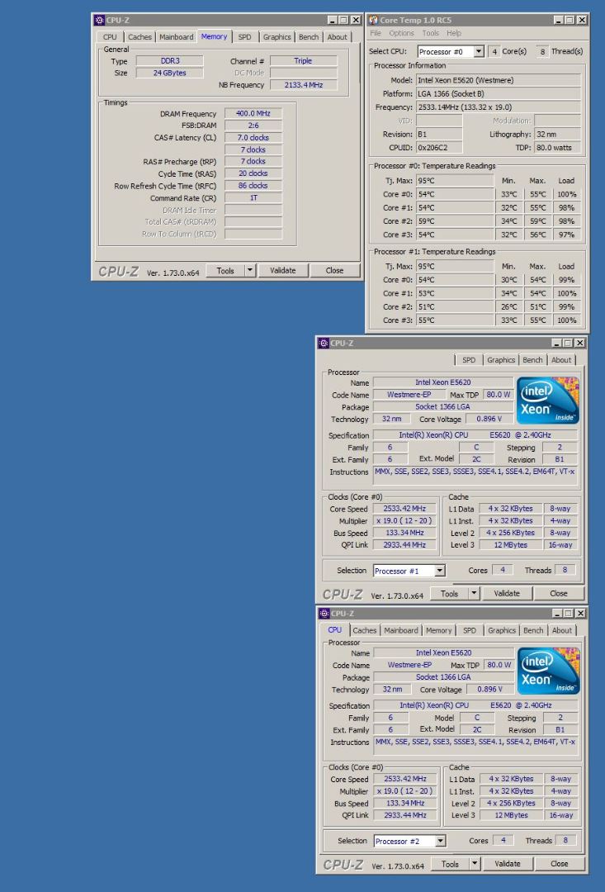Click Validate in the Processor #1 window
The height and width of the screenshot is (892, 605).
coord(507,593)
